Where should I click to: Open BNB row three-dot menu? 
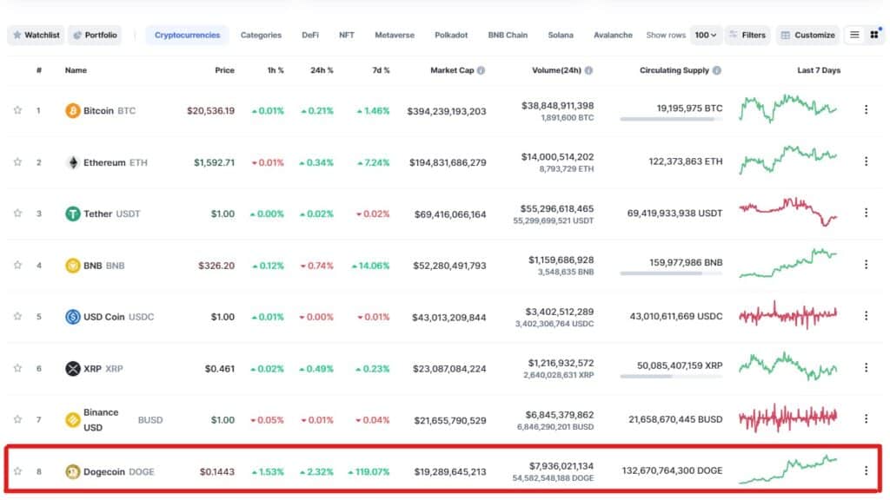(x=866, y=264)
